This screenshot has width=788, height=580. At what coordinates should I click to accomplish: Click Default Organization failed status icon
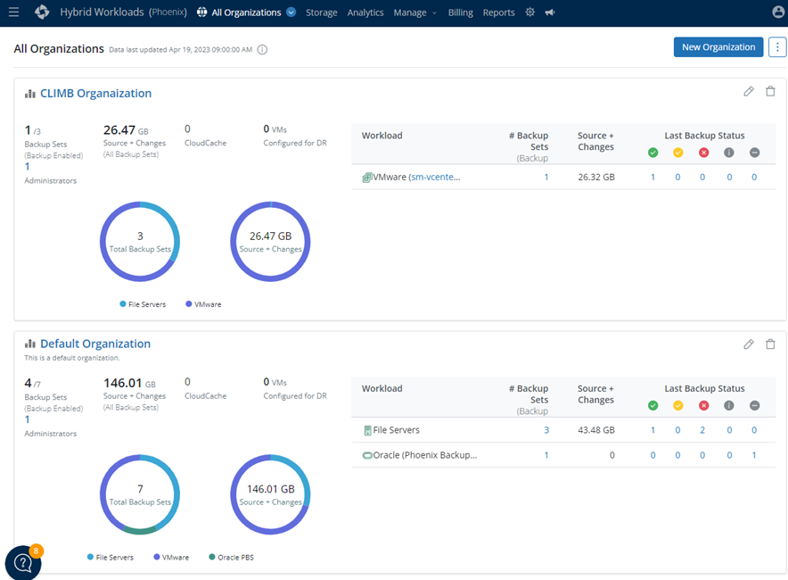coord(703,405)
